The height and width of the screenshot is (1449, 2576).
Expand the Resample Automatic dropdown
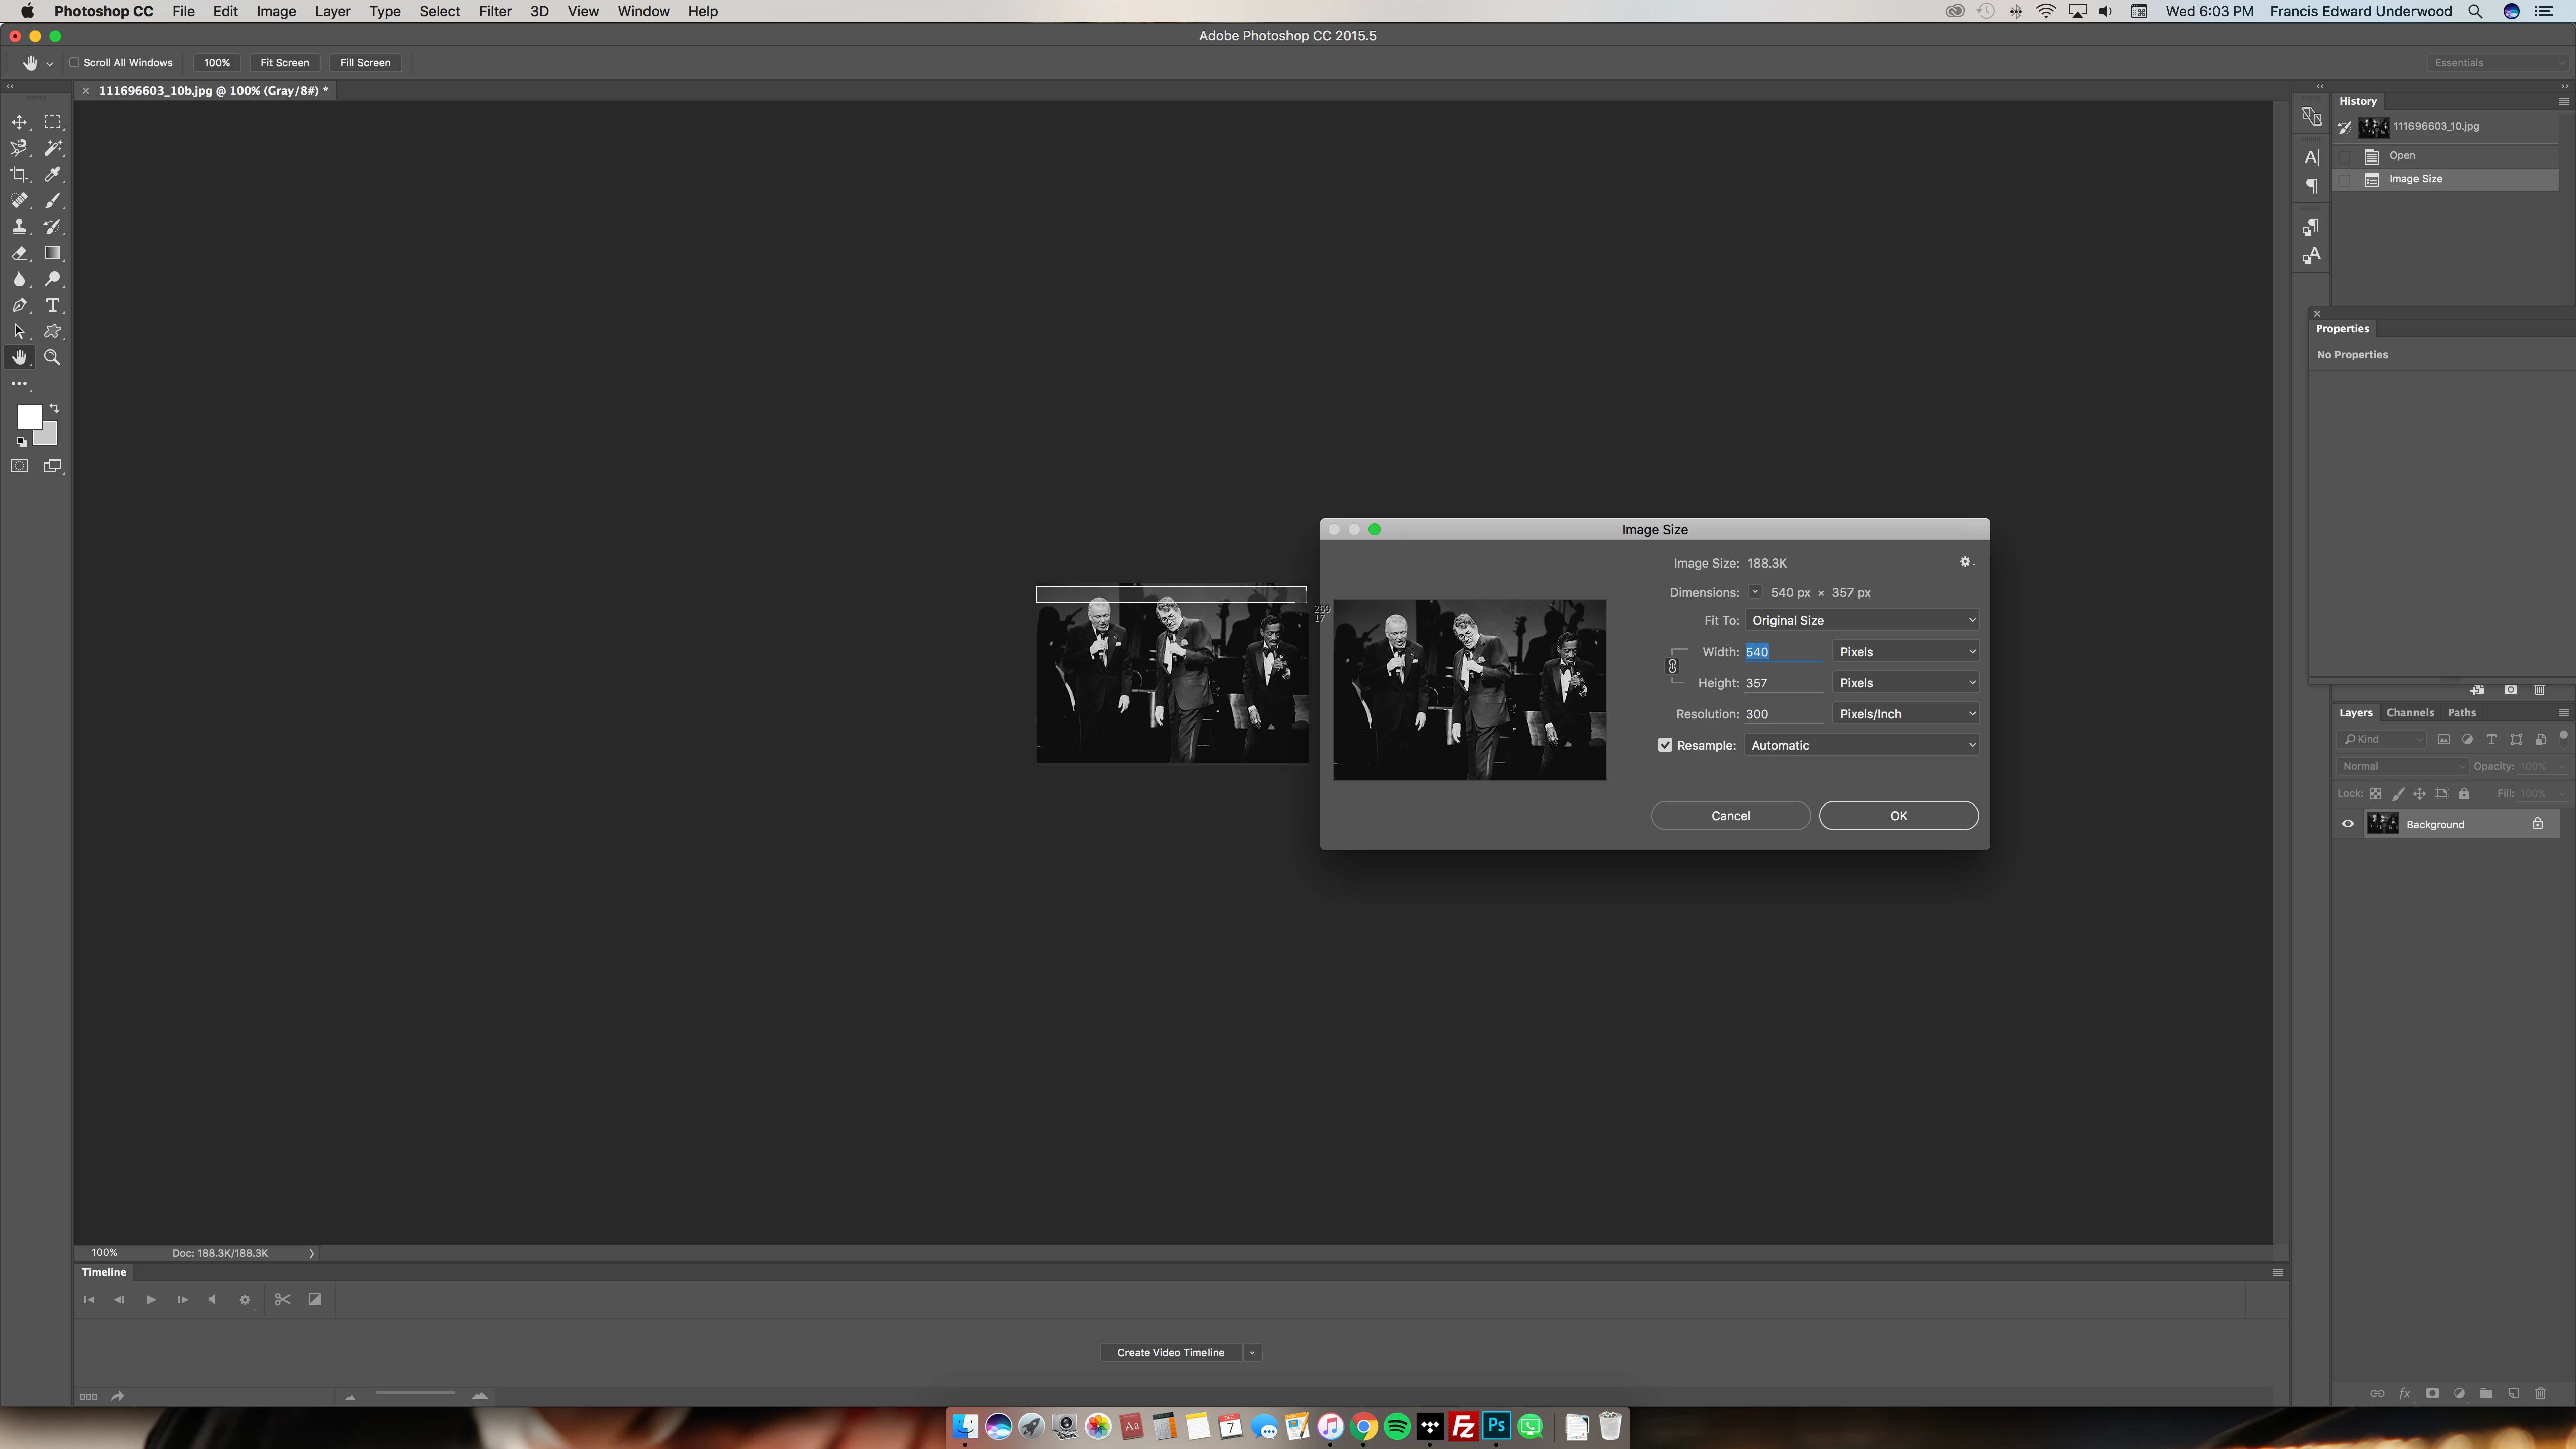click(x=1862, y=745)
